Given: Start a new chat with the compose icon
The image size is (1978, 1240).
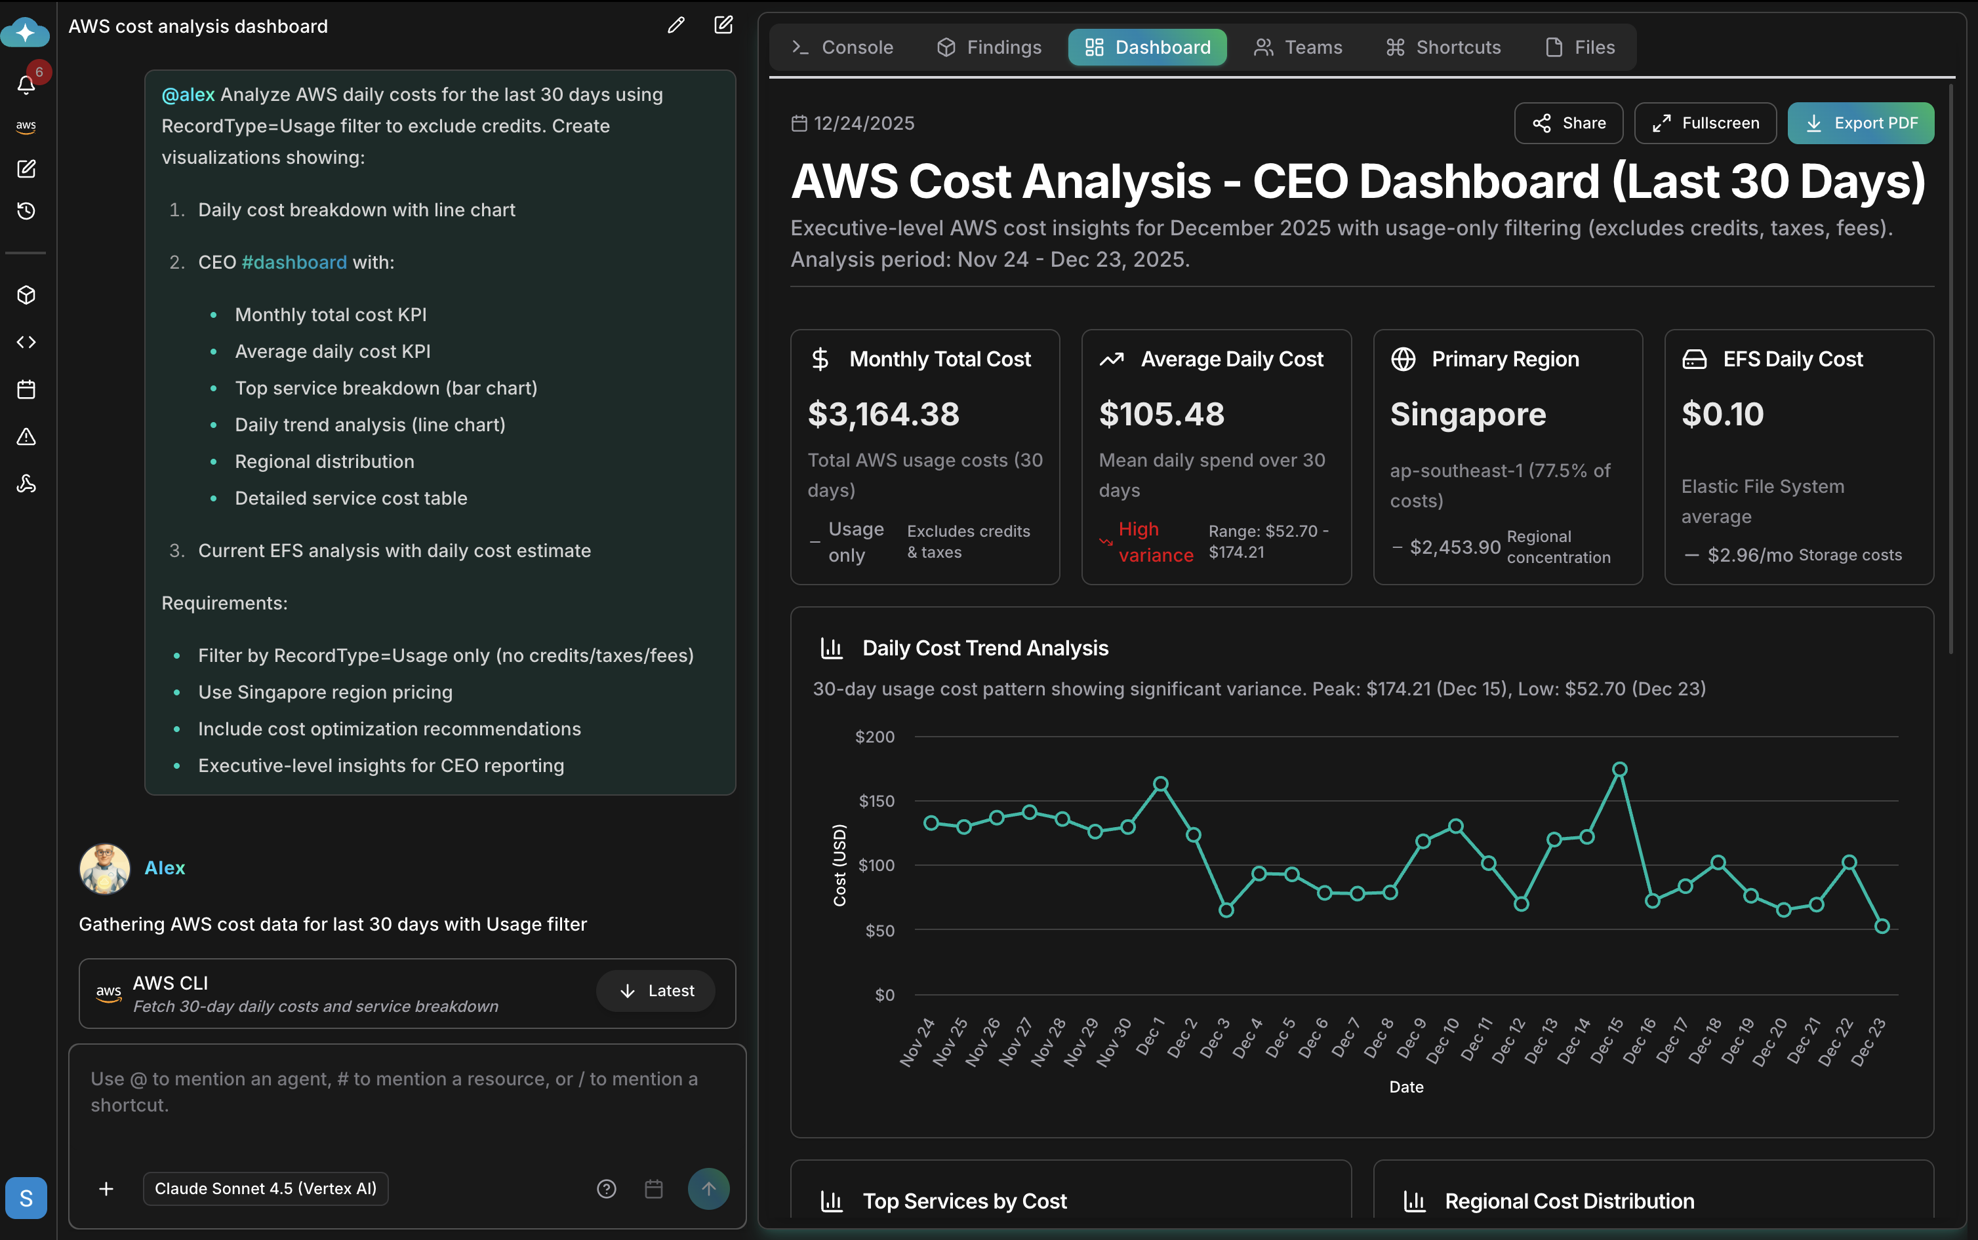Looking at the screenshot, I should (x=26, y=169).
